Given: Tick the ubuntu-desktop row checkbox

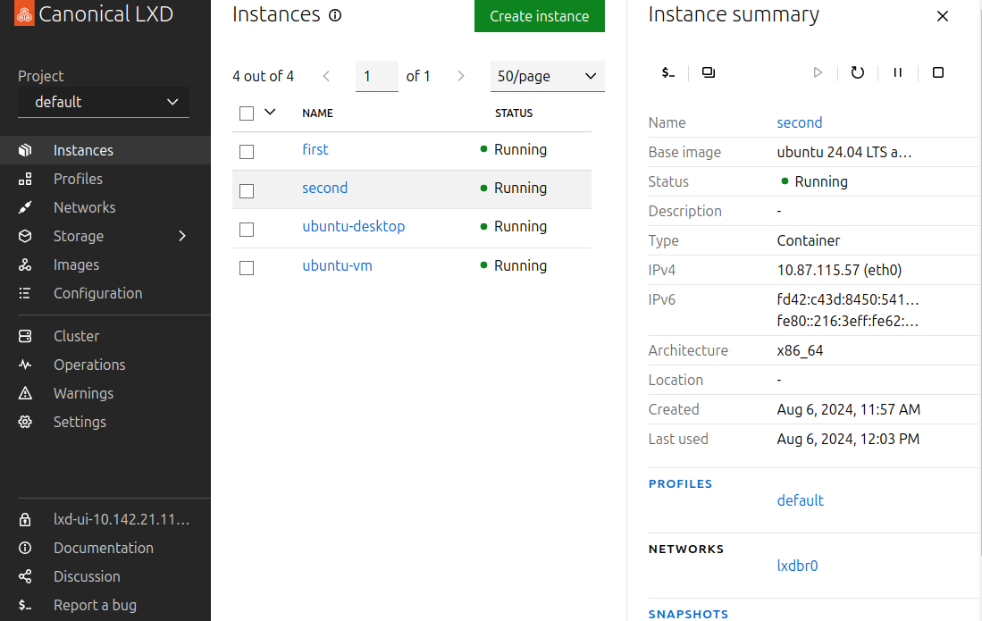Looking at the screenshot, I should click(247, 230).
